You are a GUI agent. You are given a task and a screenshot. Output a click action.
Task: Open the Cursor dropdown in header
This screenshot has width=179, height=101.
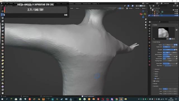[78, 8]
